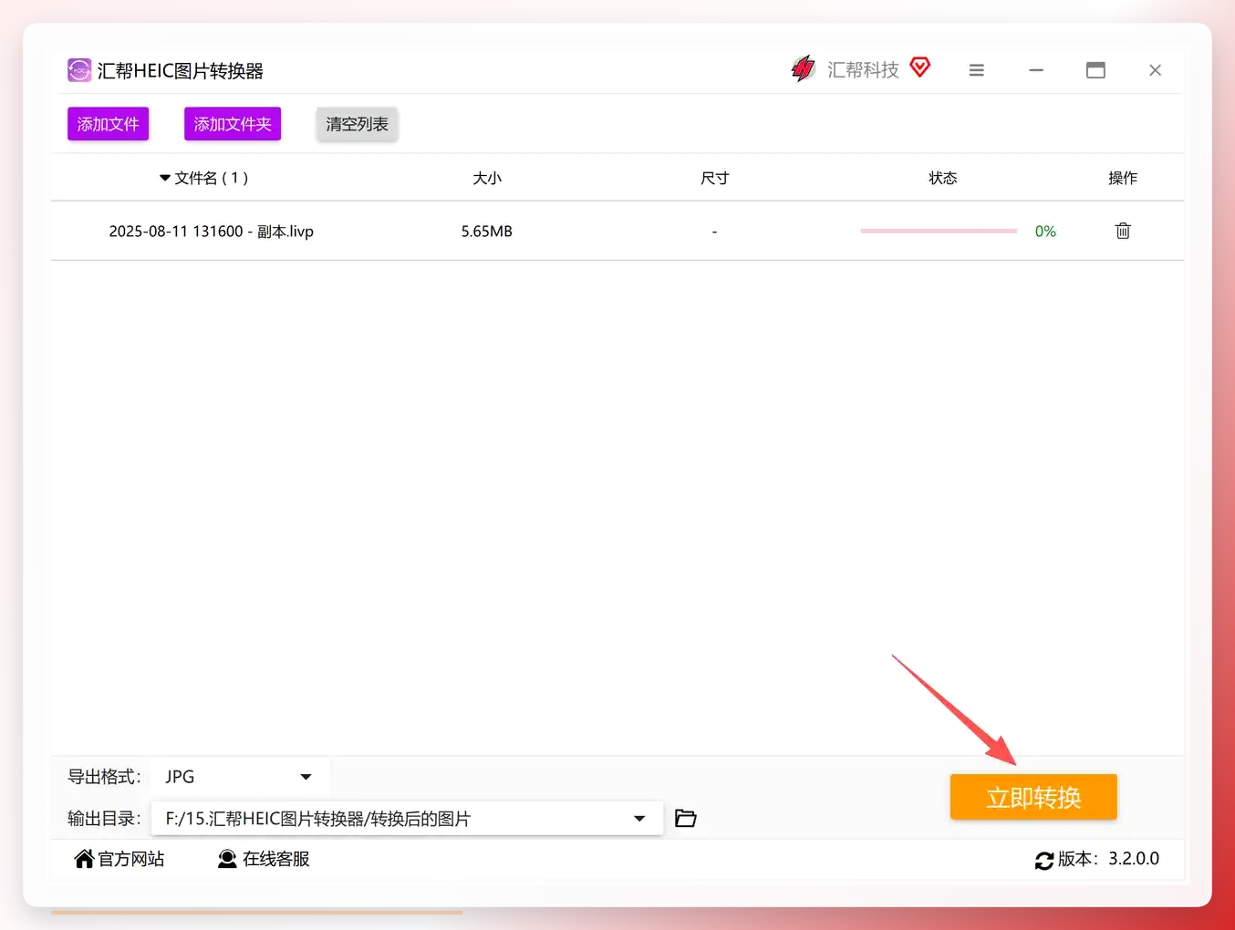Open the 官方网站 link
The height and width of the screenshot is (930, 1235).
(120, 859)
